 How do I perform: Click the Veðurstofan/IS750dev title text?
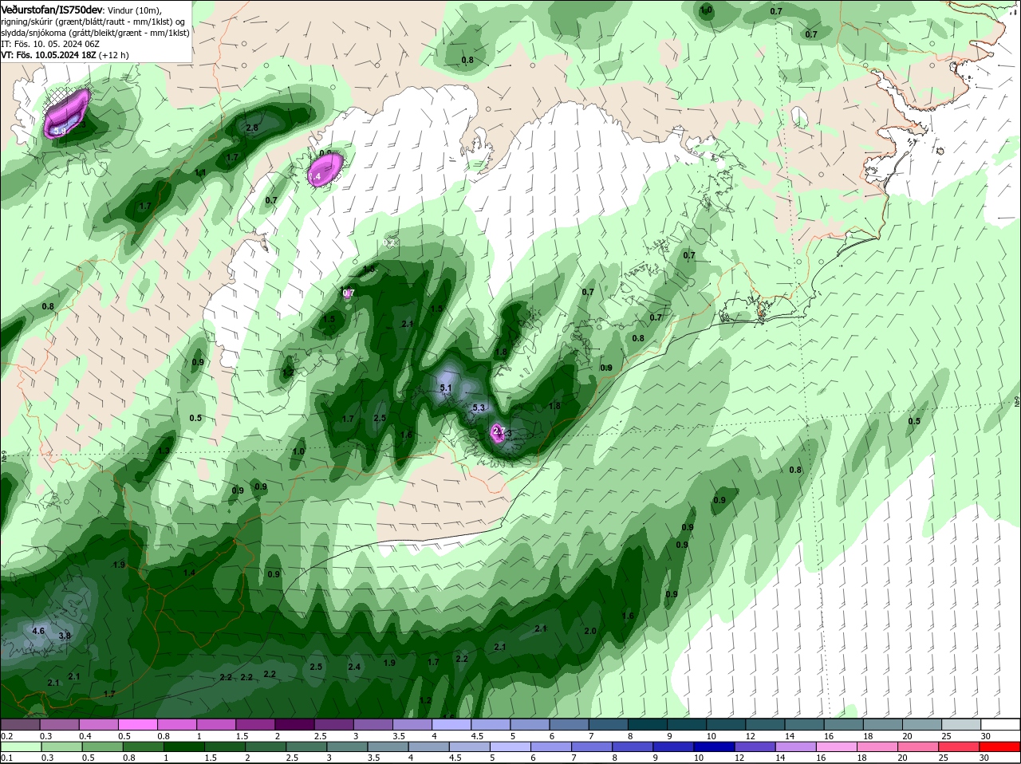(51, 10)
